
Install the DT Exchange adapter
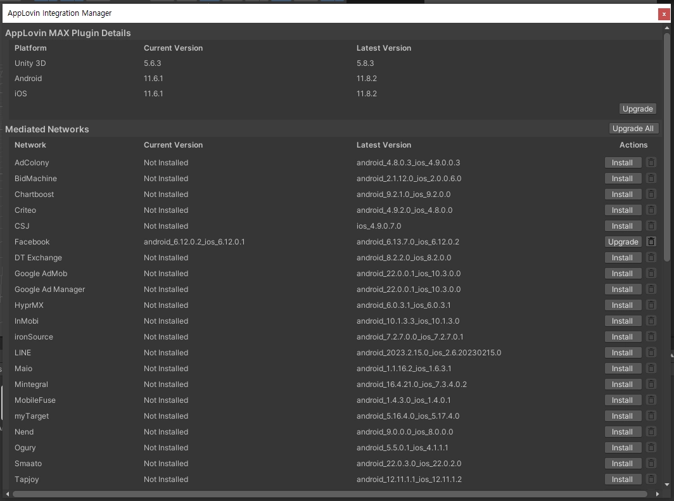(x=623, y=258)
